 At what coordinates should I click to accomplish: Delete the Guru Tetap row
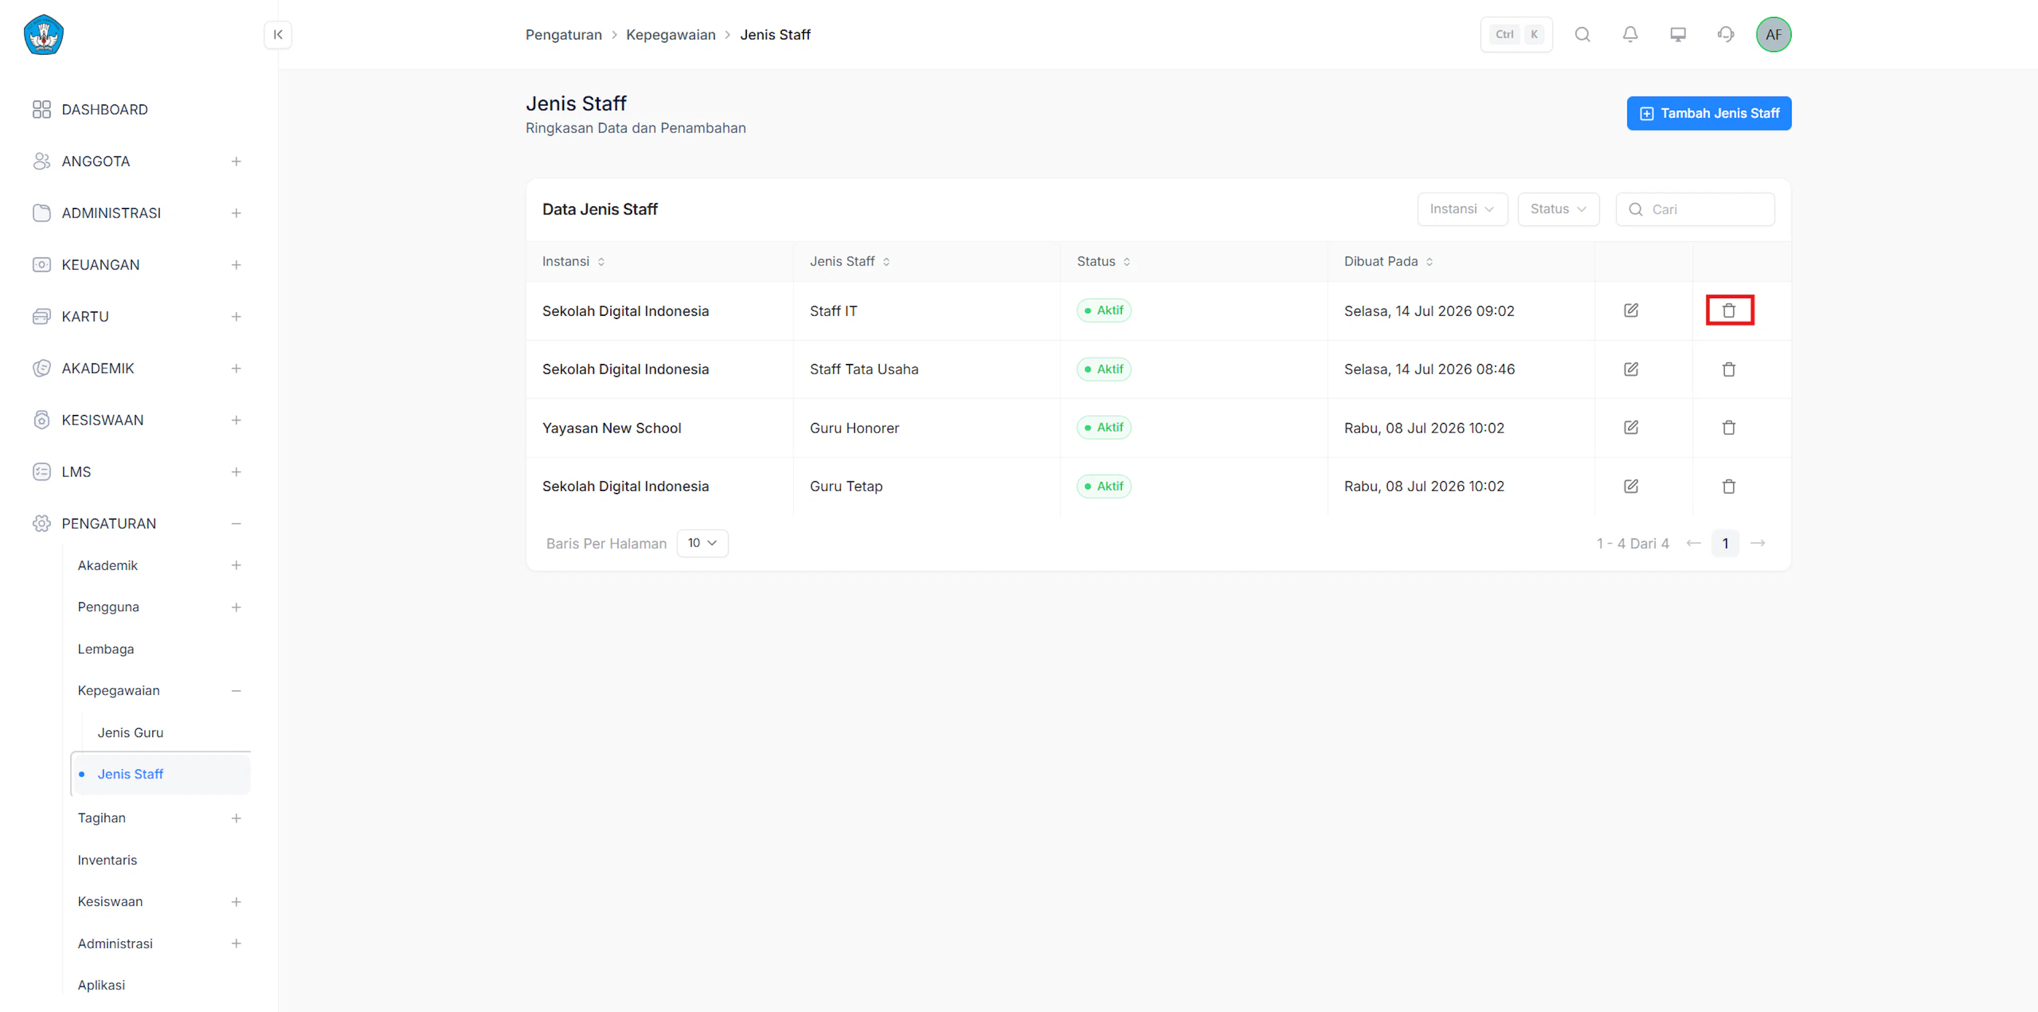pyautogui.click(x=1729, y=486)
